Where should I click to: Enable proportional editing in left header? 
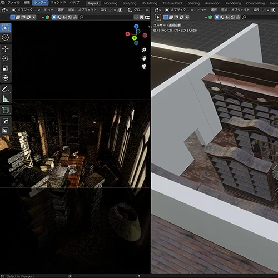point(120,10)
